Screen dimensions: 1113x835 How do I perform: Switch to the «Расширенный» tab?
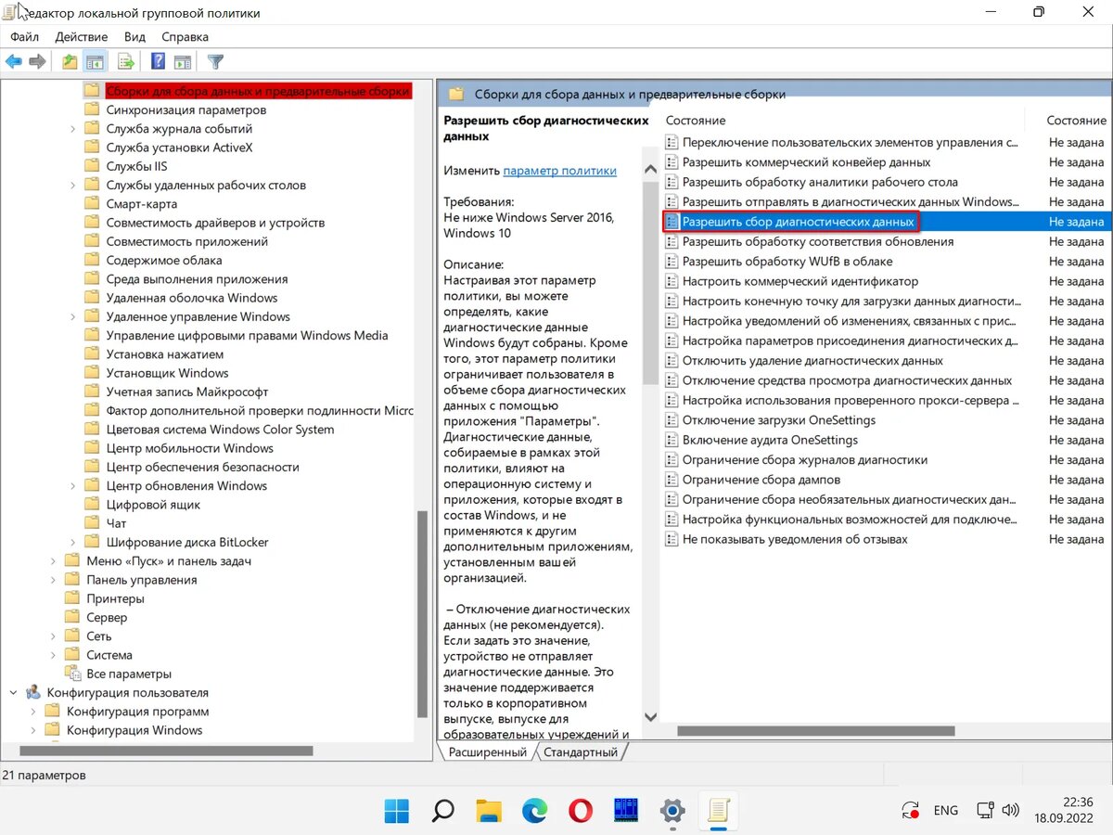[x=488, y=752]
